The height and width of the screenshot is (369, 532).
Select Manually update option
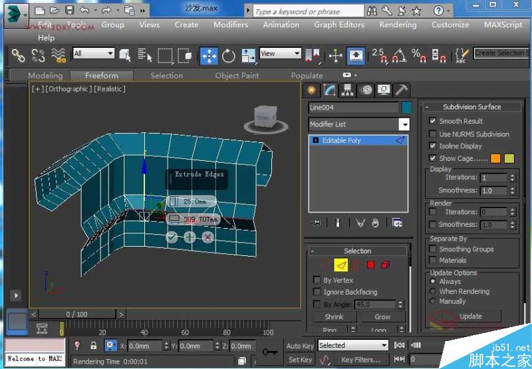coord(433,301)
